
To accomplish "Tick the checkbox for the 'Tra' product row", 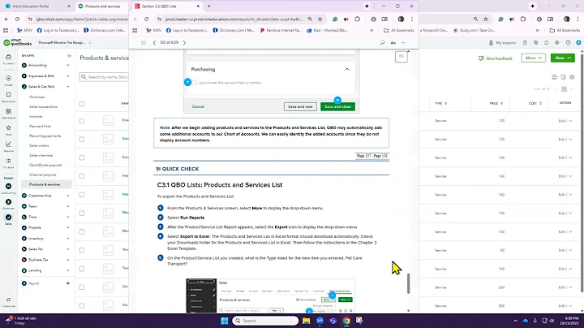I will pyautogui.click(x=82, y=269).
